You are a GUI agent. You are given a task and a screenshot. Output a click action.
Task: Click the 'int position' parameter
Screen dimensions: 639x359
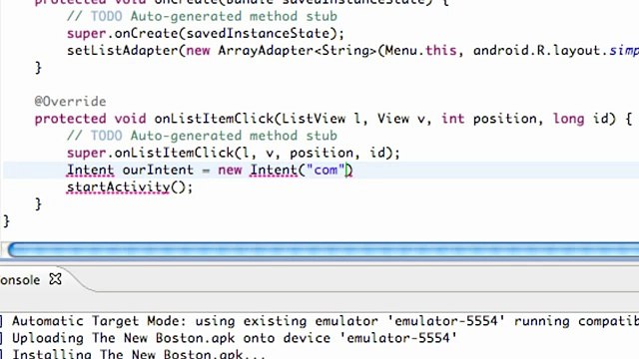click(x=489, y=119)
